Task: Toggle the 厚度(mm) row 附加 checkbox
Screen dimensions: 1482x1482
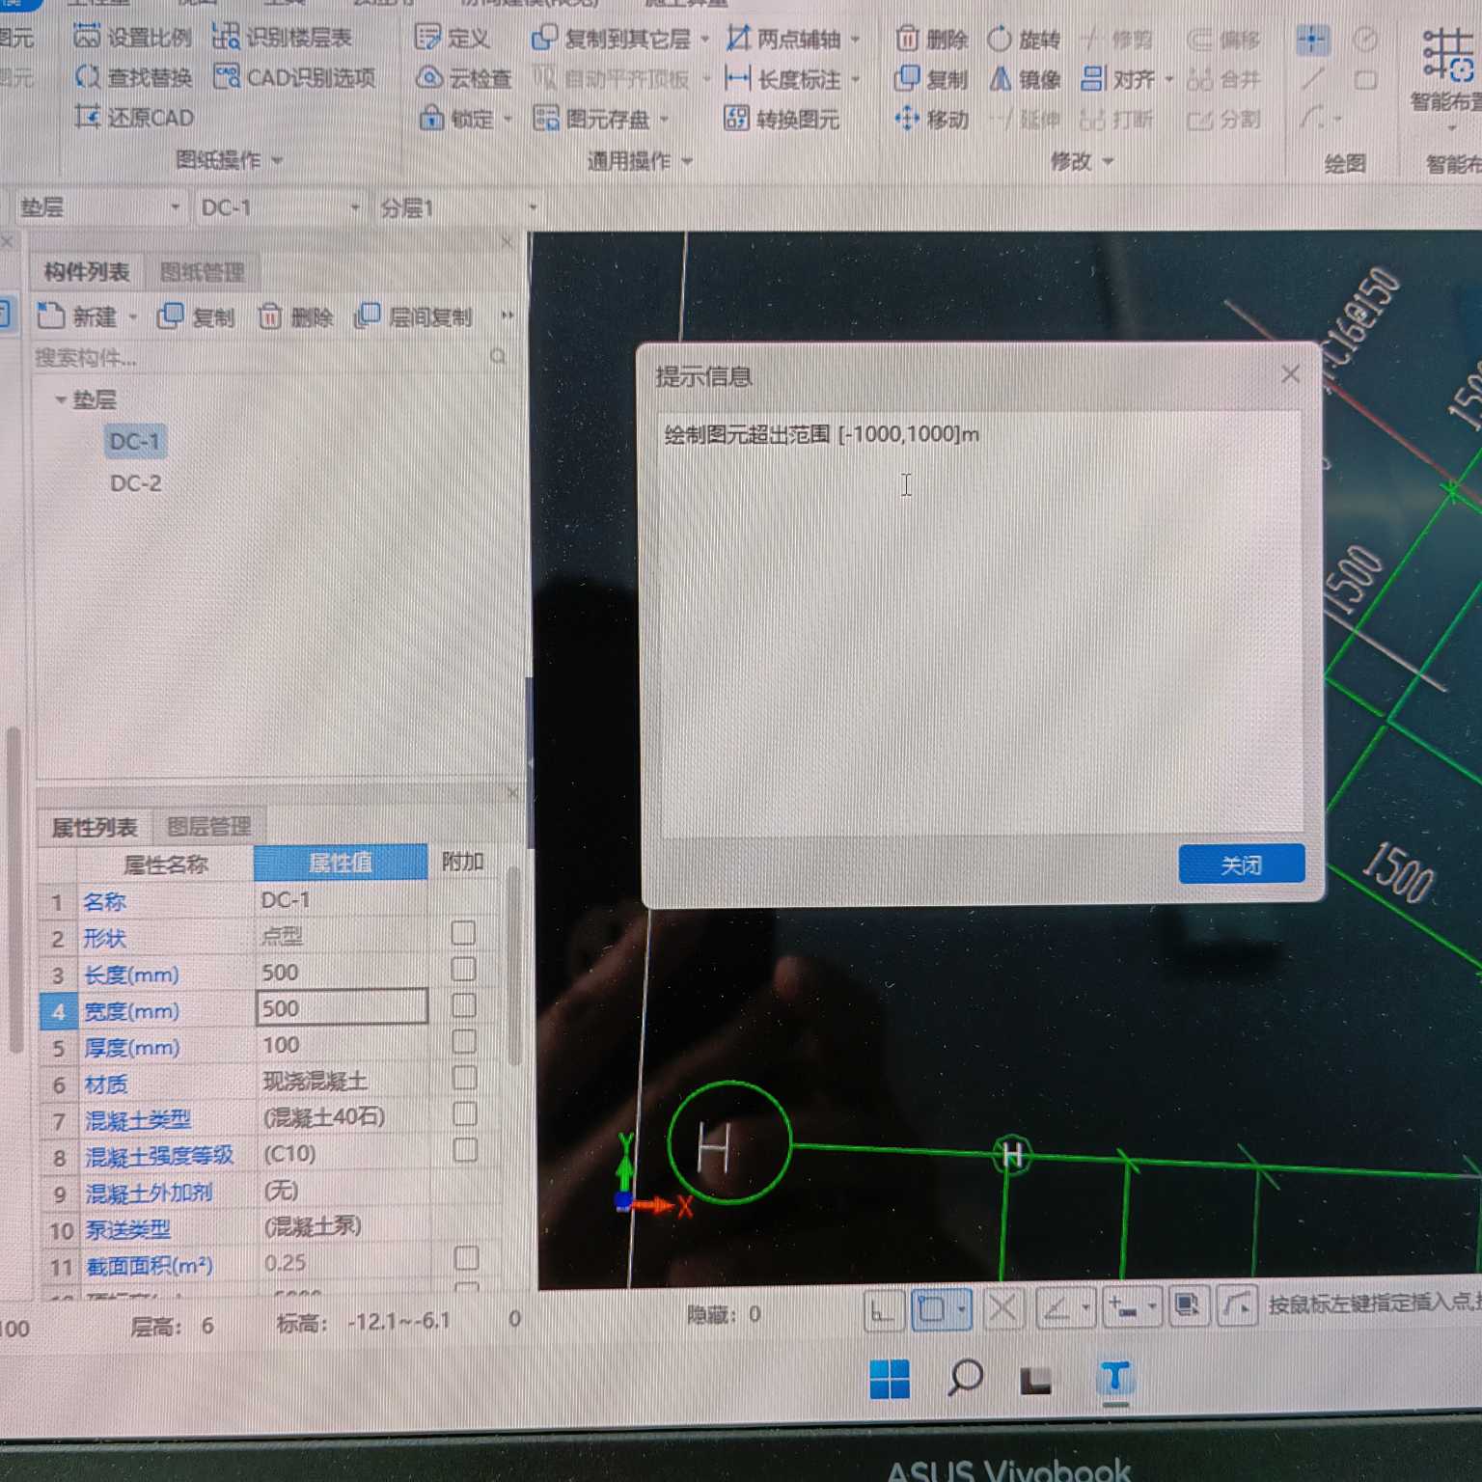Action: tap(464, 1041)
